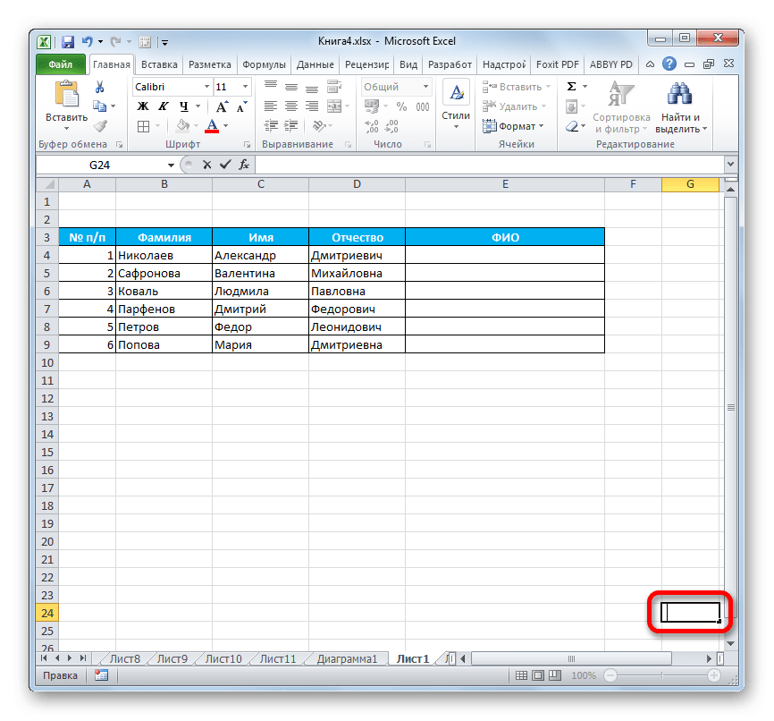Click the Percent style icon
The width and height of the screenshot is (774, 721).
pyautogui.click(x=401, y=106)
